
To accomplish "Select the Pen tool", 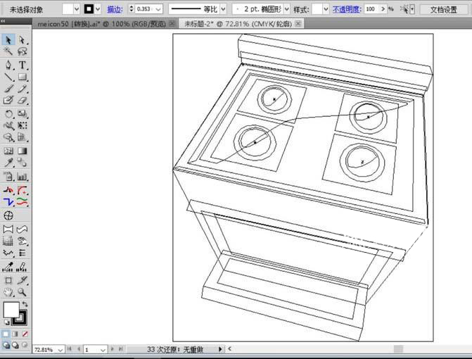I will (x=8, y=65).
